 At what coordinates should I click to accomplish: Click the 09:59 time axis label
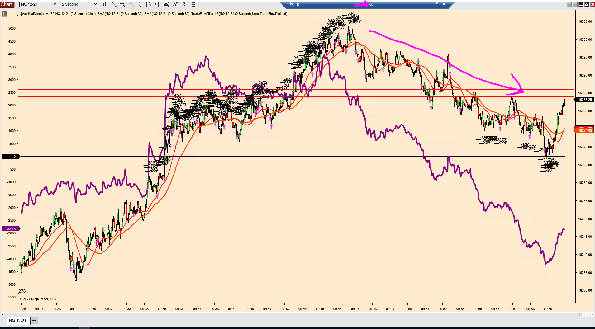[x=548, y=309]
